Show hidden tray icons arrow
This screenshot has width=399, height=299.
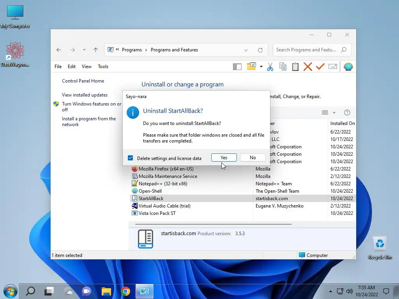pos(330,291)
